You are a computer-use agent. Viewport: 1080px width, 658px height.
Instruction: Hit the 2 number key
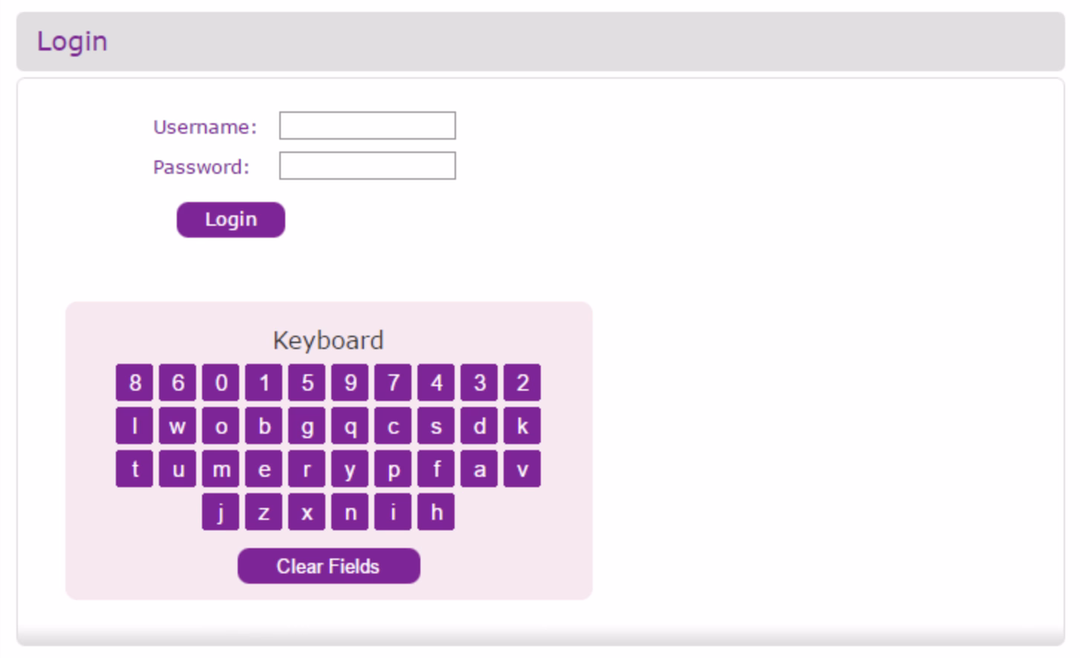[522, 382]
